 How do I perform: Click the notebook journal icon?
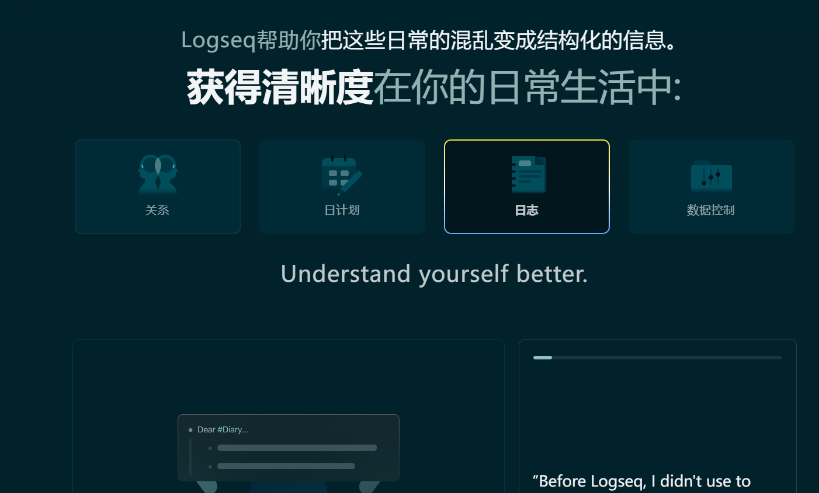pos(529,174)
